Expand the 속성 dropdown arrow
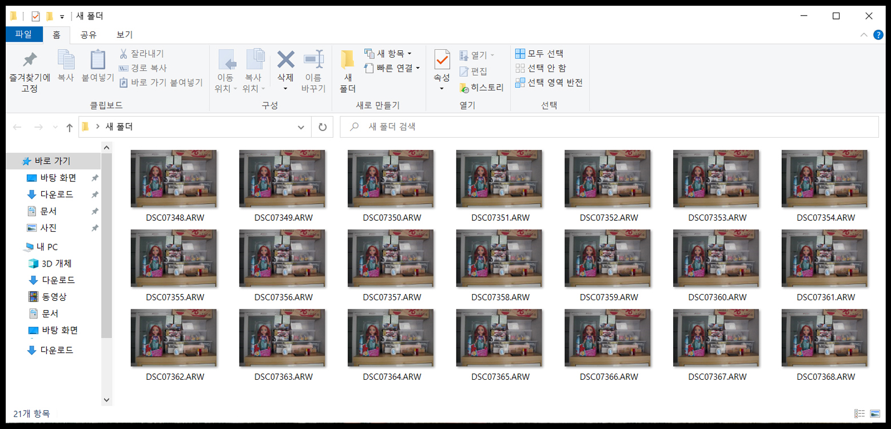This screenshot has height=429, width=891. tap(442, 89)
